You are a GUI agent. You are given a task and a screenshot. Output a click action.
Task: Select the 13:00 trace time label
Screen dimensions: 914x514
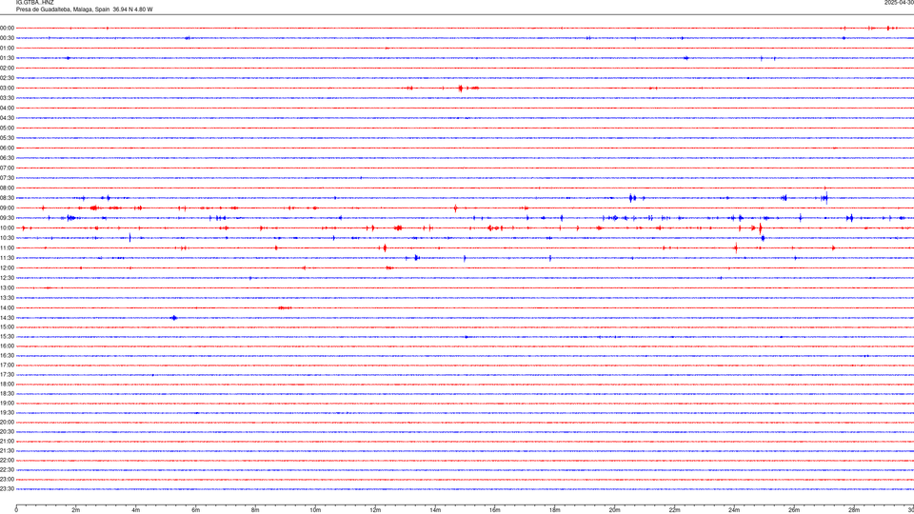[7, 287]
